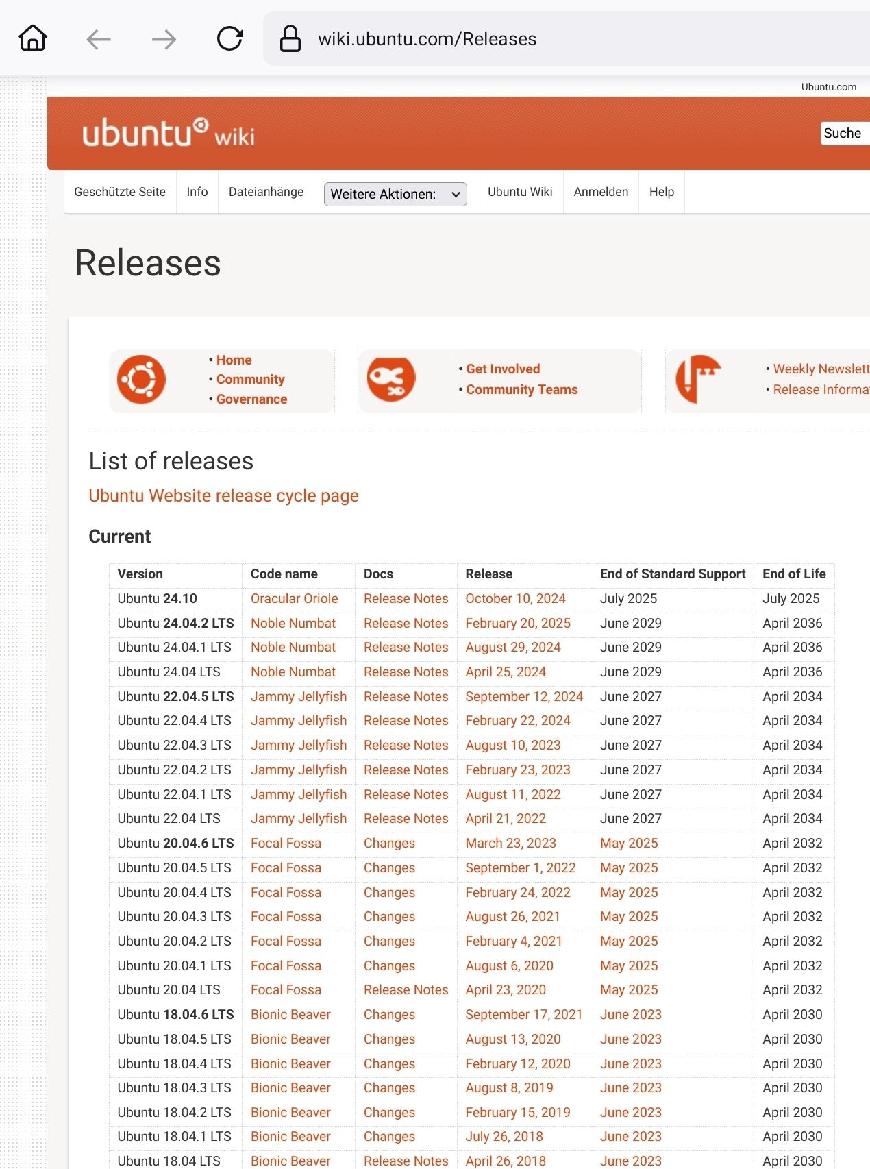Click the ubuntu wiki logo

coord(169,132)
